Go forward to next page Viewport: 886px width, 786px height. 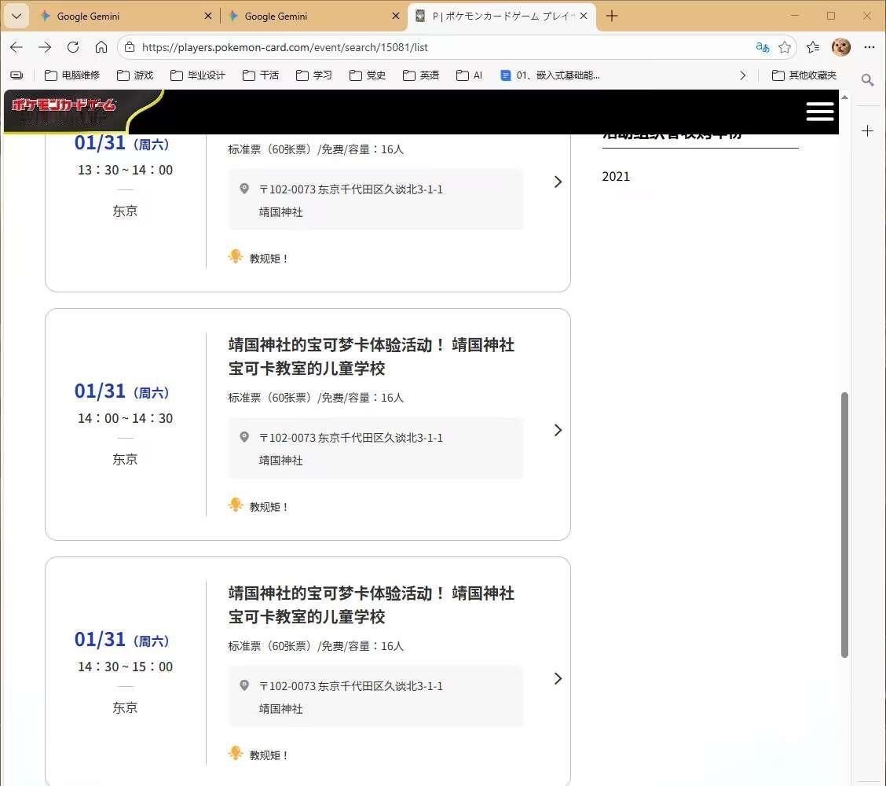coord(45,47)
